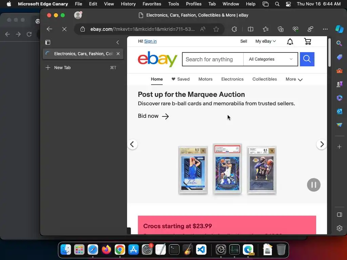Click the blue search button
Viewport: 347px width, 260px height.
click(307, 59)
